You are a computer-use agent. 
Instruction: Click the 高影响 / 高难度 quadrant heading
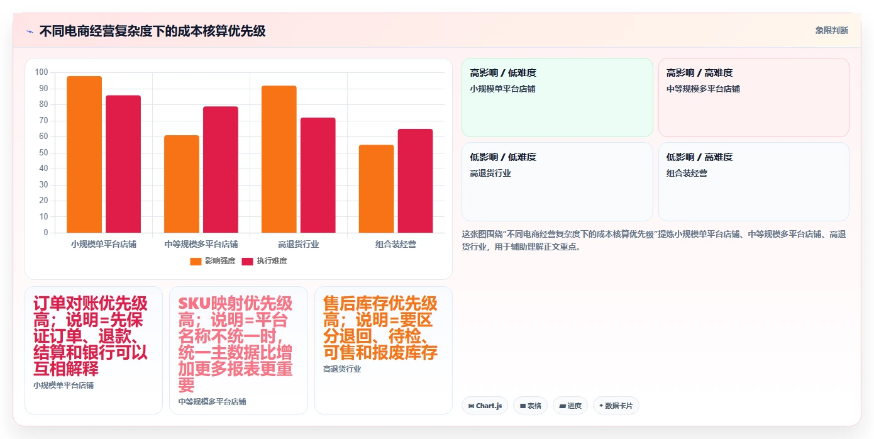[700, 73]
